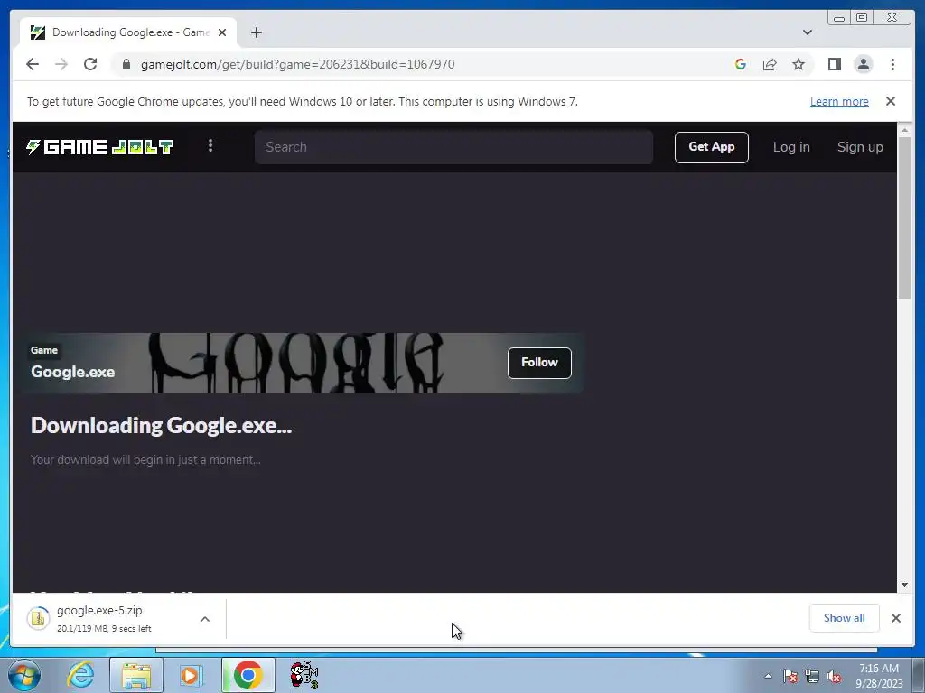Screen dimensions: 925x693
Task: Open the Windows Start menu
Action: 24,675
